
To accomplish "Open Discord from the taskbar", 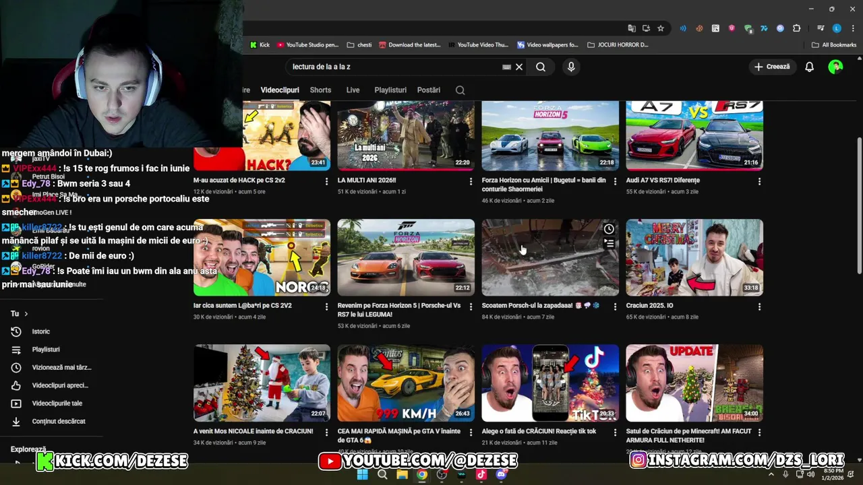I will pyautogui.click(x=501, y=474).
